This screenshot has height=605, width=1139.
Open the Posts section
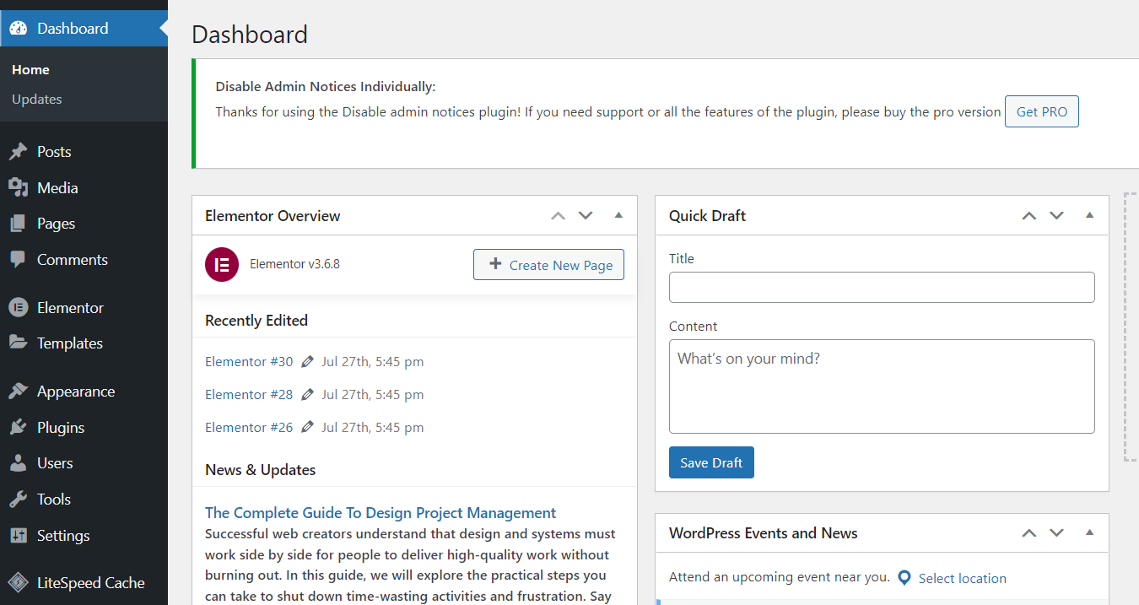coord(53,151)
